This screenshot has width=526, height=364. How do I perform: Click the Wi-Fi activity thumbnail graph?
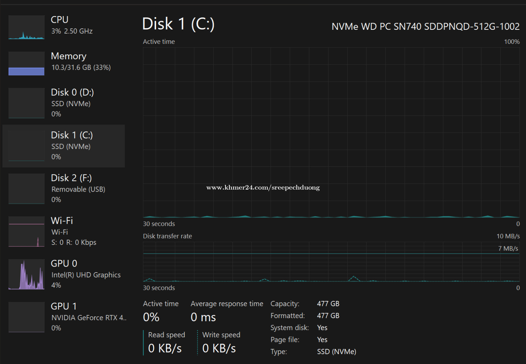pos(26,232)
